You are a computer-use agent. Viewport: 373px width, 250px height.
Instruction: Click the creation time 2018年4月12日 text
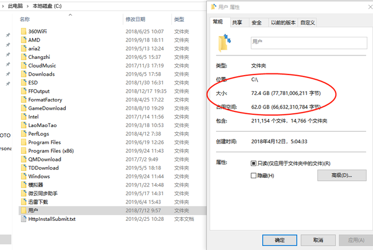click(279, 142)
